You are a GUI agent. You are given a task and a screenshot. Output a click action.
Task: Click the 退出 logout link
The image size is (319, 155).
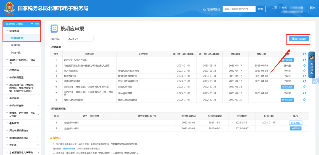[x=313, y=8]
